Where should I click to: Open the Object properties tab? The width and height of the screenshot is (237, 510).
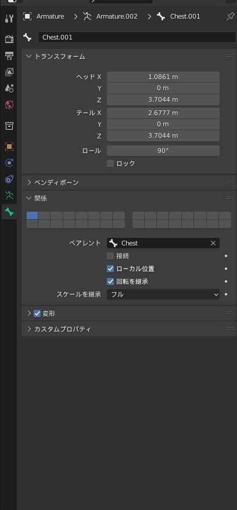coord(9,147)
